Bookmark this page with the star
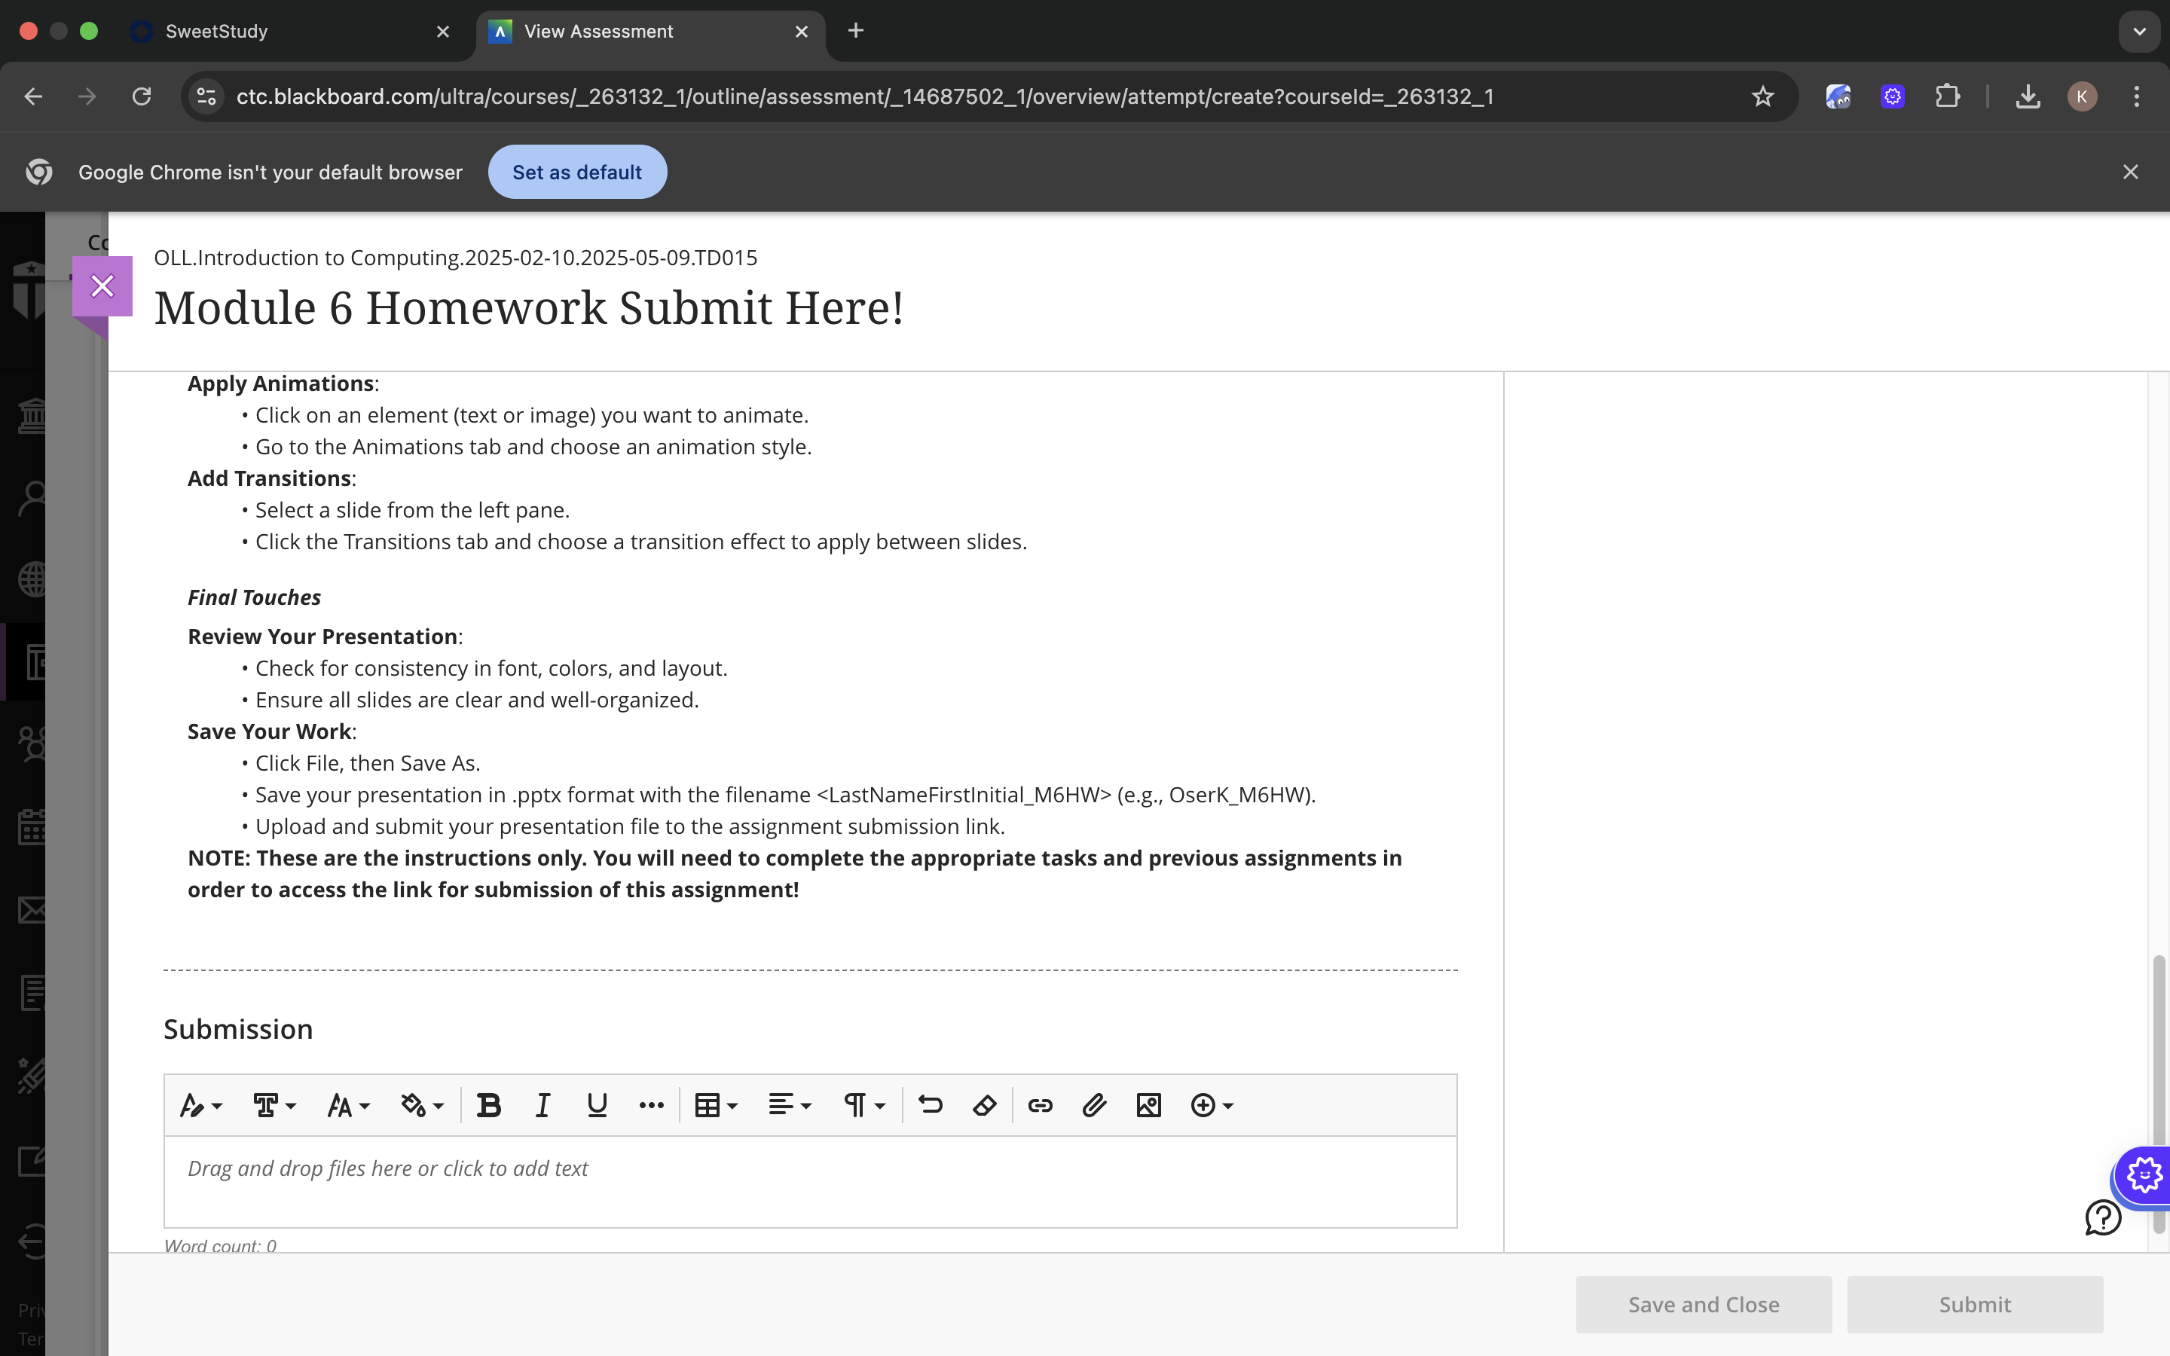Image resolution: width=2170 pixels, height=1356 pixels. click(x=1763, y=96)
